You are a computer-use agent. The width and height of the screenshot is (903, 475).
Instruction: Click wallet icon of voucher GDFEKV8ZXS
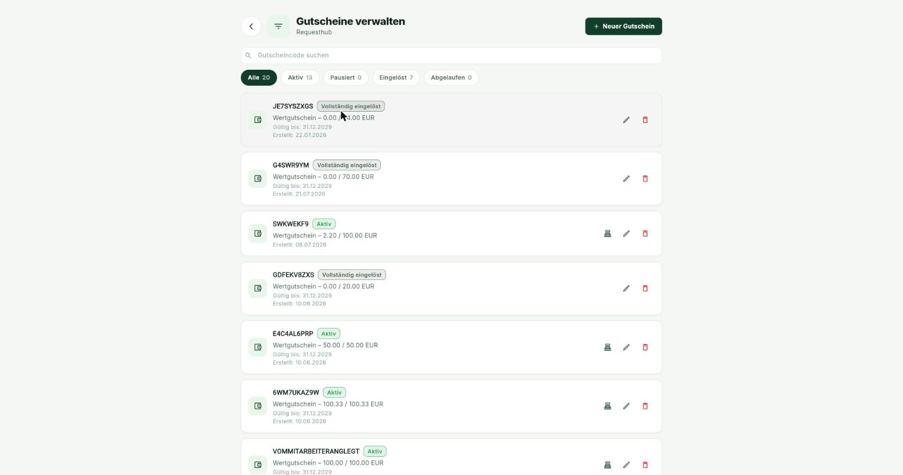(257, 288)
